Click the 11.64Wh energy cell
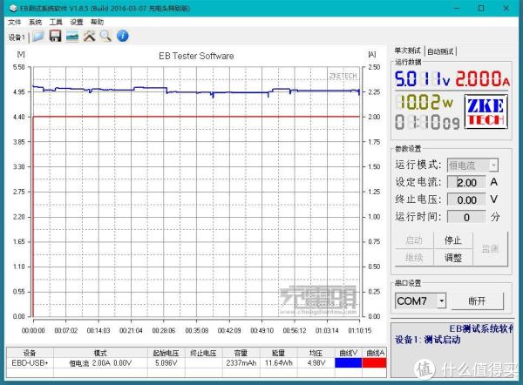 (279, 362)
